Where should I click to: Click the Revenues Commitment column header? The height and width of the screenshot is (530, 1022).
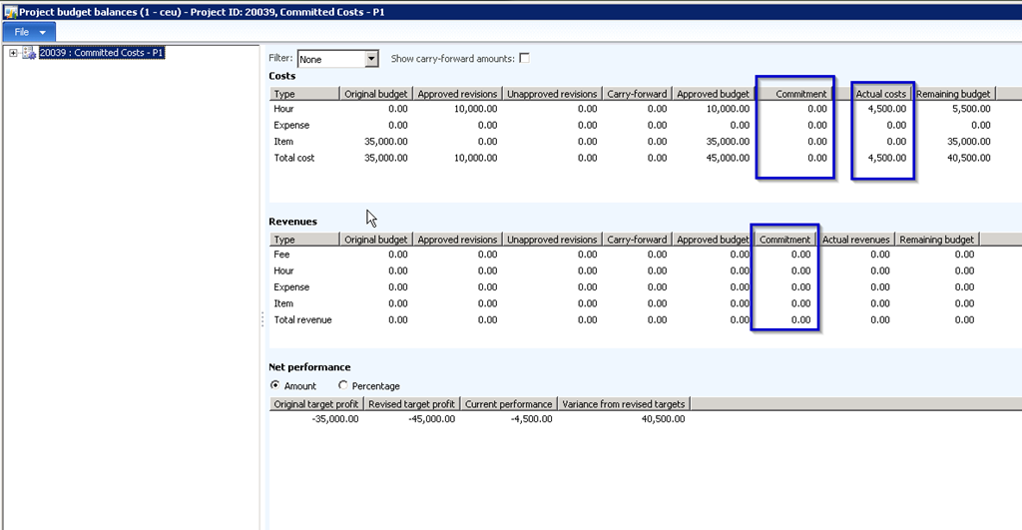pyautogui.click(x=784, y=240)
